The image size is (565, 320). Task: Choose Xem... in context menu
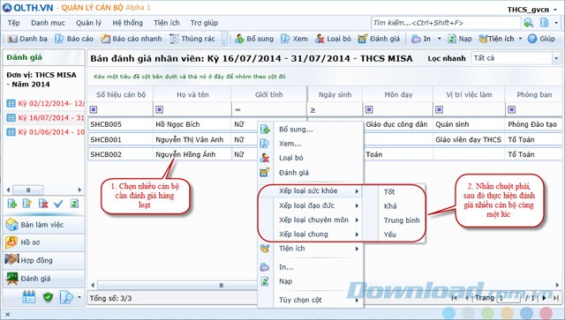[x=310, y=144]
